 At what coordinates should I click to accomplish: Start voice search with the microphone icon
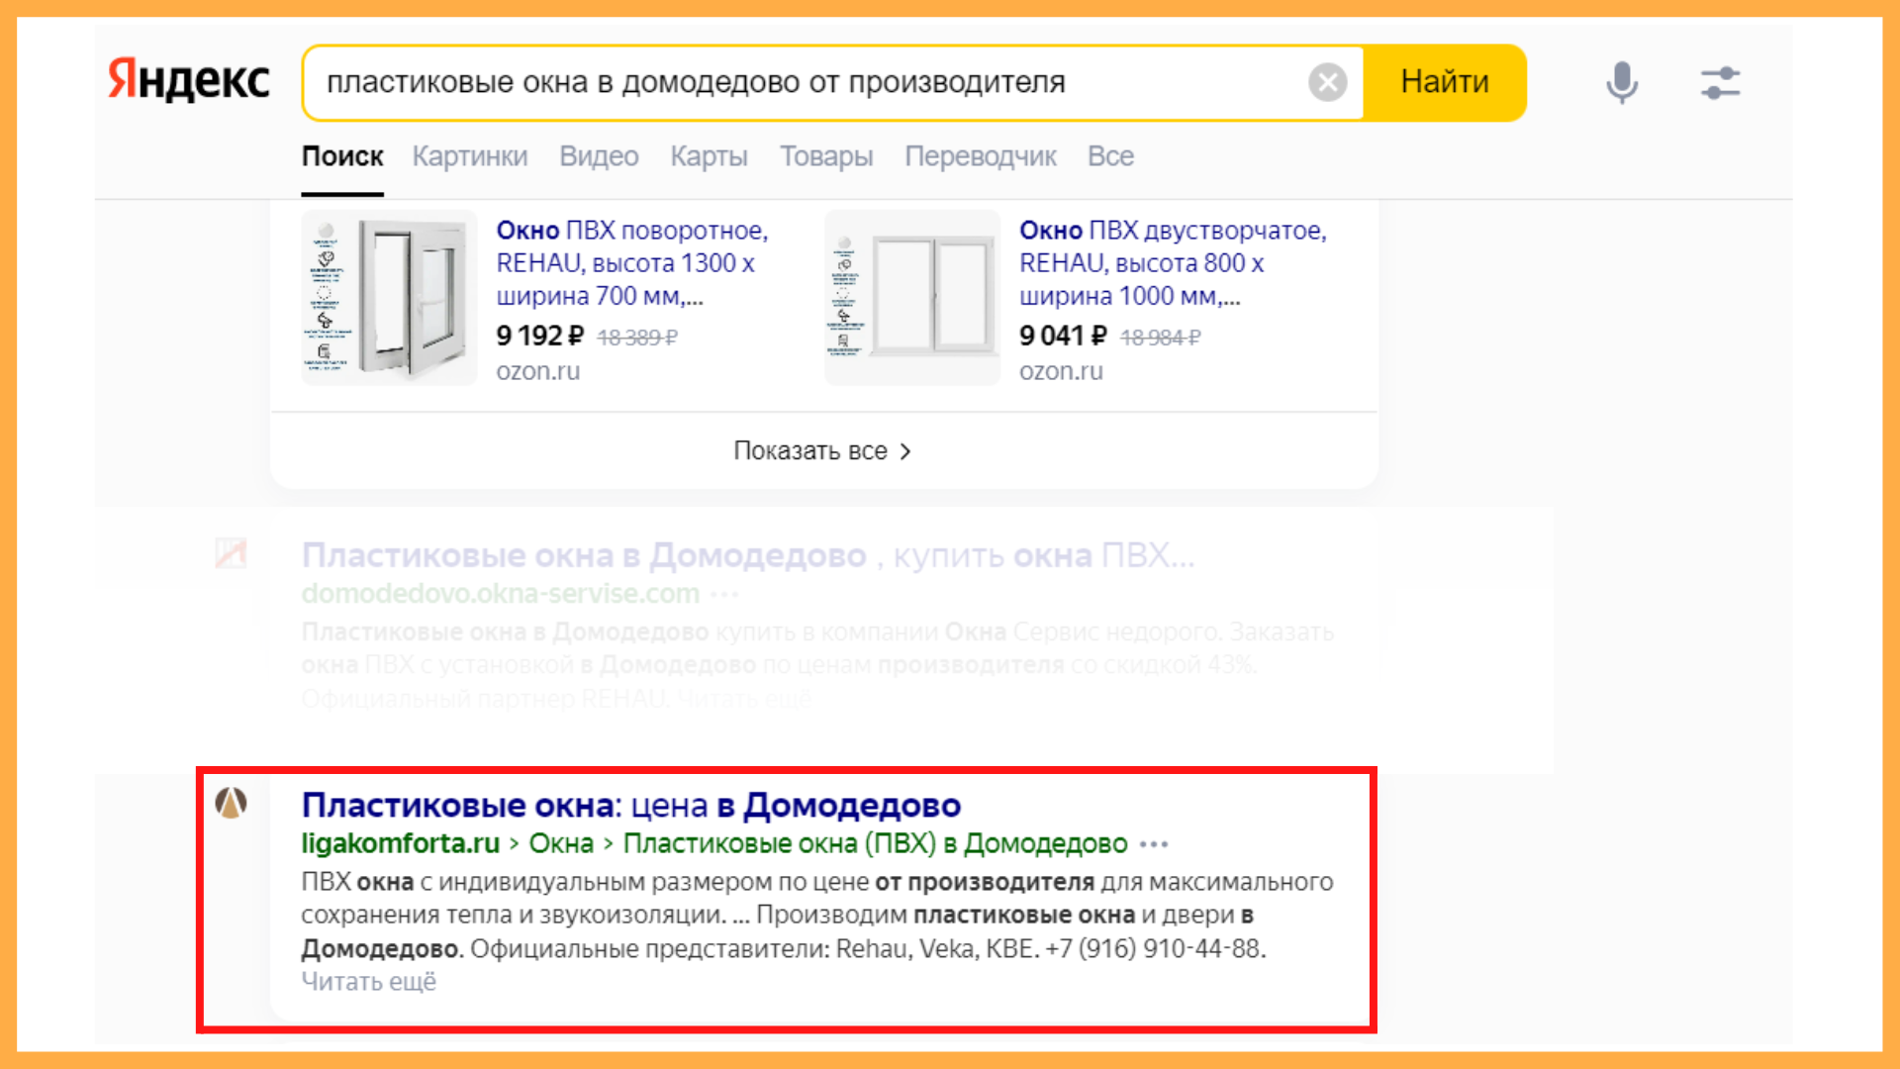(1621, 82)
